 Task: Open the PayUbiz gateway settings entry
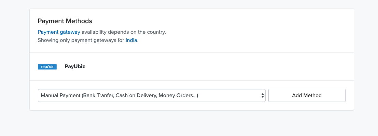[x=192, y=67]
